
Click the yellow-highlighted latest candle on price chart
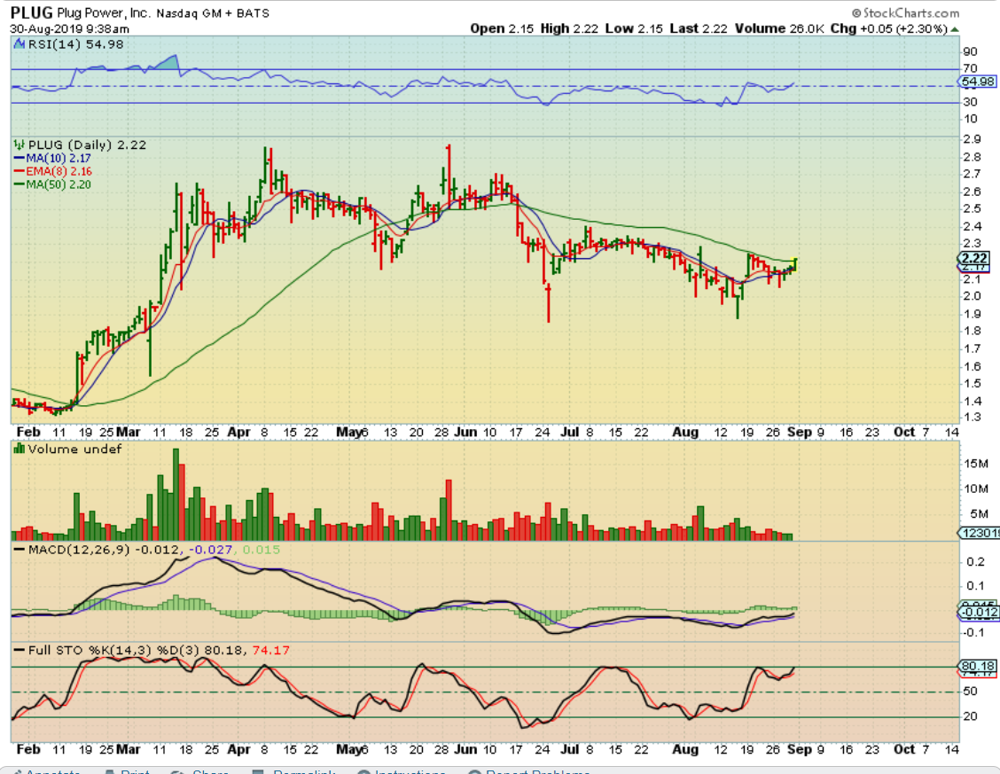point(794,264)
